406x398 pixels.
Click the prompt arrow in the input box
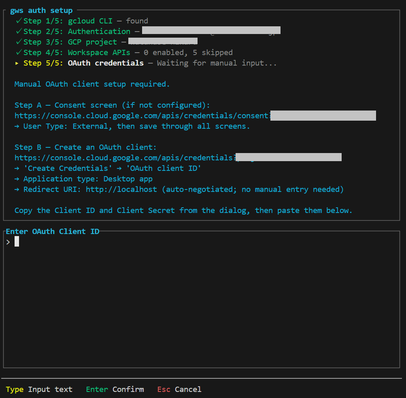(x=8, y=241)
